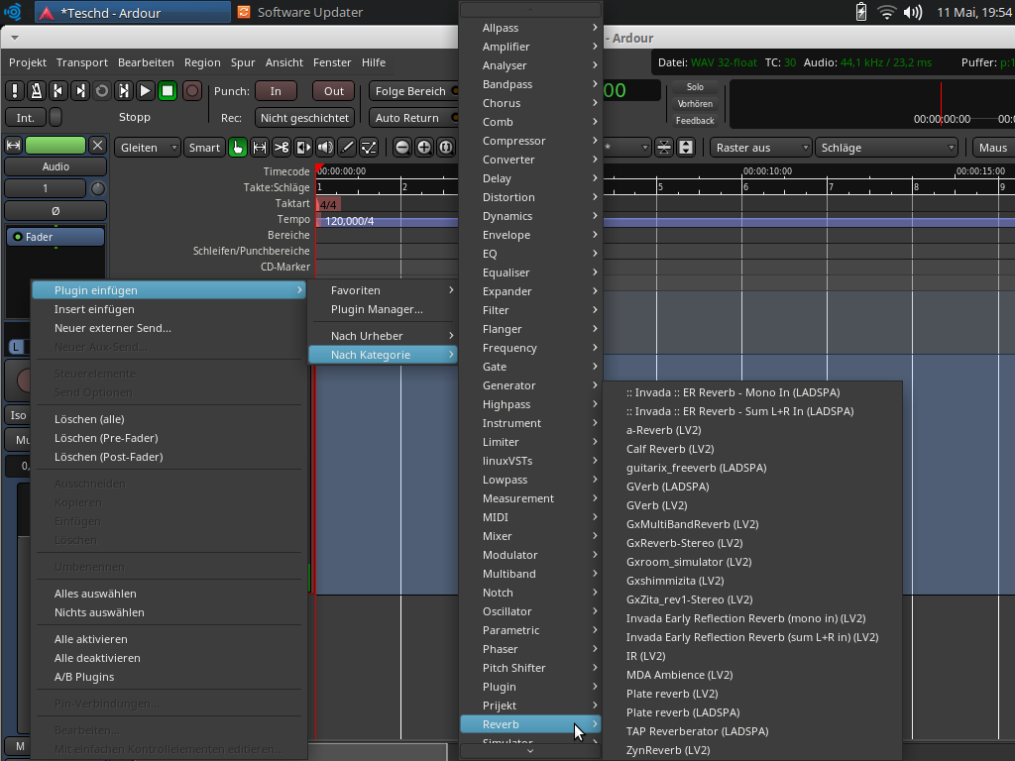Viewport: 1015px width, 761px height.
Task: Click the play range/selection icon
Action: tap(124, 91)
